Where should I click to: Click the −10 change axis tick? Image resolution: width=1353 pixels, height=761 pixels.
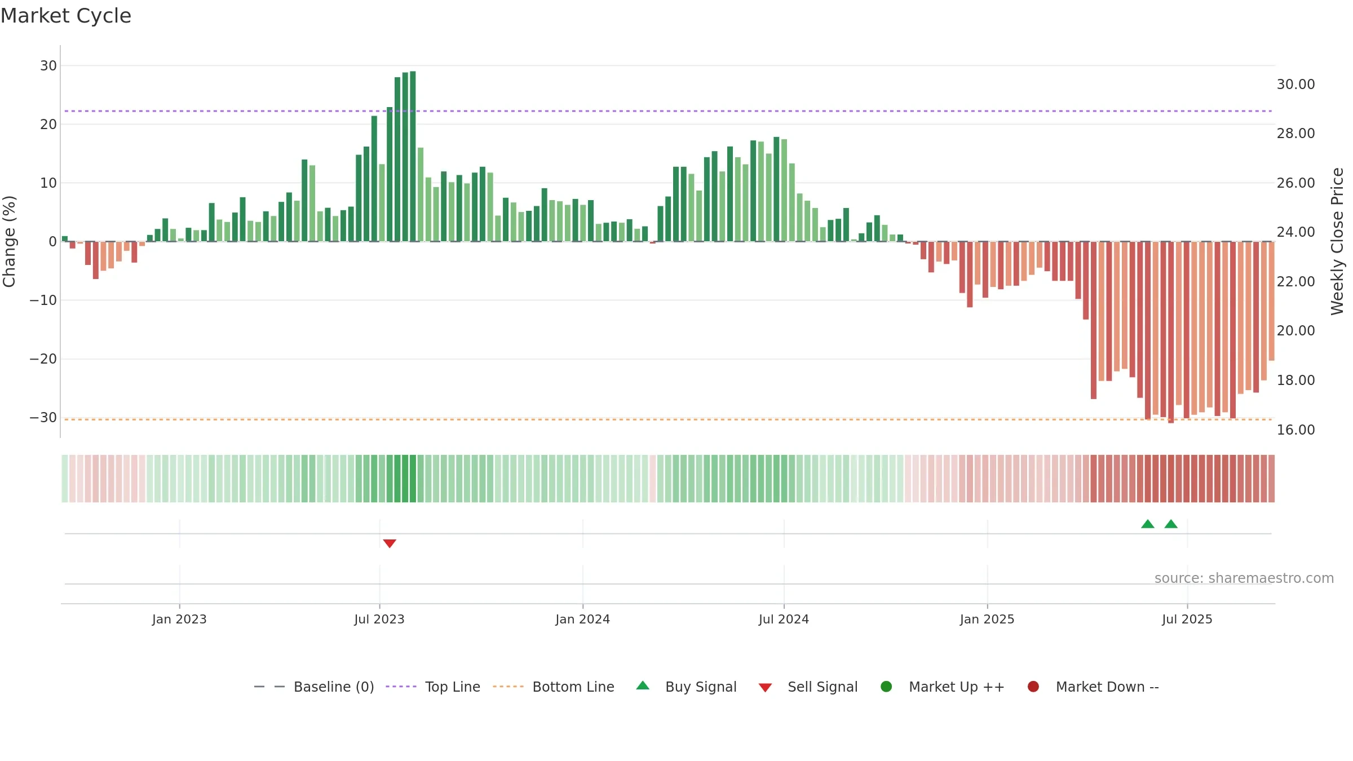(x=43, y=300)
